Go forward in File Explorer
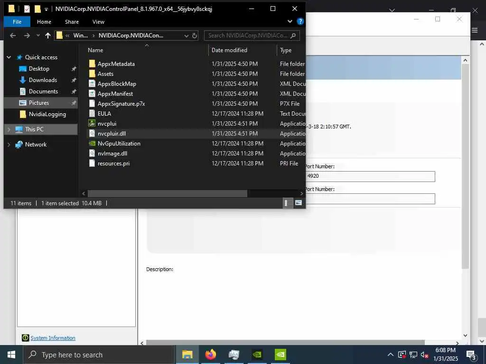This screenshot has height=364, width=486. coord(27,36)
